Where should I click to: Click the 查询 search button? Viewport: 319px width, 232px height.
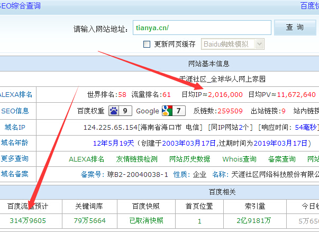pos(295,28)
